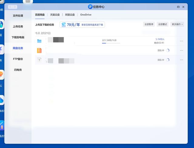Click the 全部暂停 button
194x148 pixels.
pyautogui.click(x=149, y=24)
